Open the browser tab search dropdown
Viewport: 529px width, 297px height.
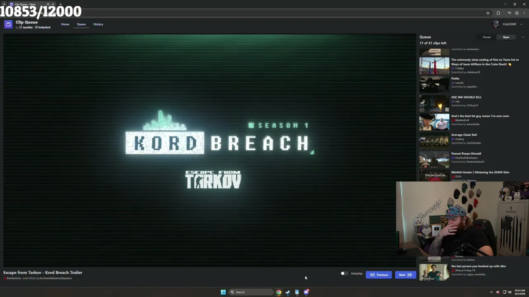click(x=4, y=4)
